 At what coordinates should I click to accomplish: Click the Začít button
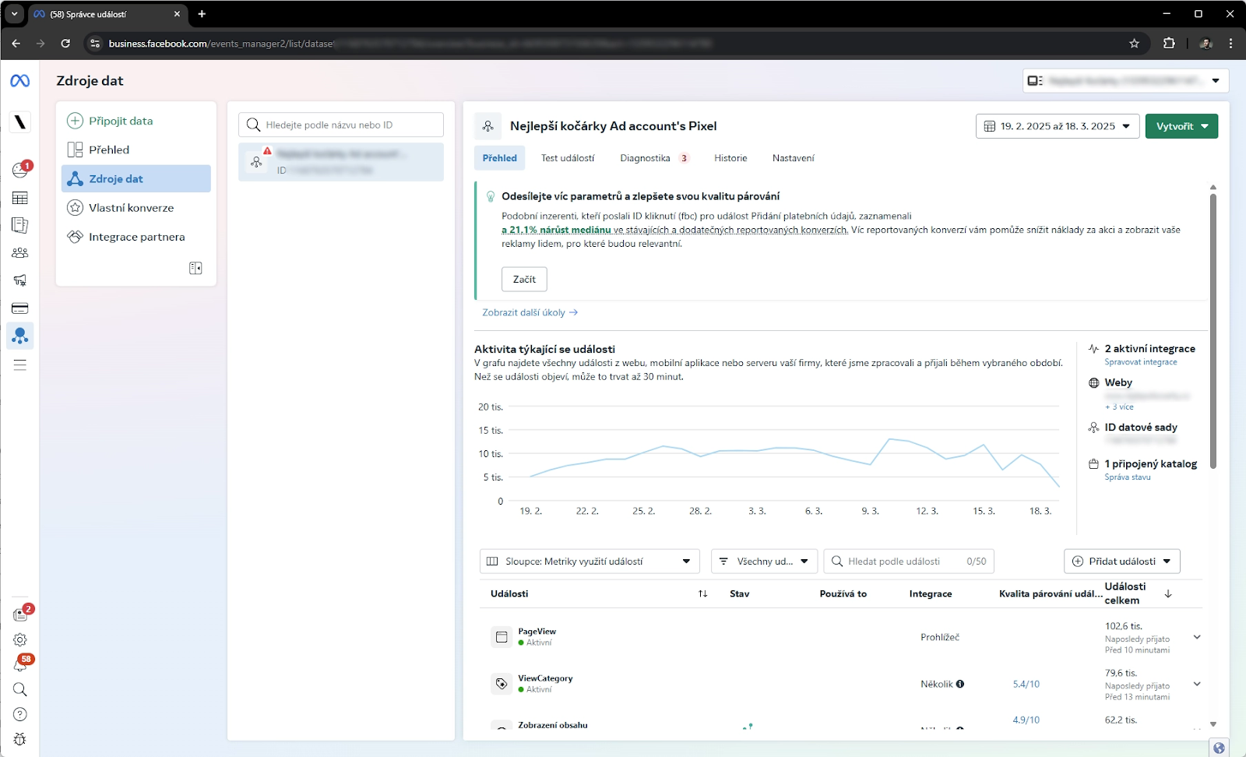524,279
